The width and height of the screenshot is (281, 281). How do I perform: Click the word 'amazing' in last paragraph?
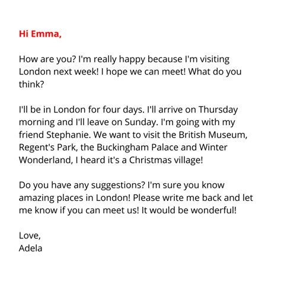36,198
